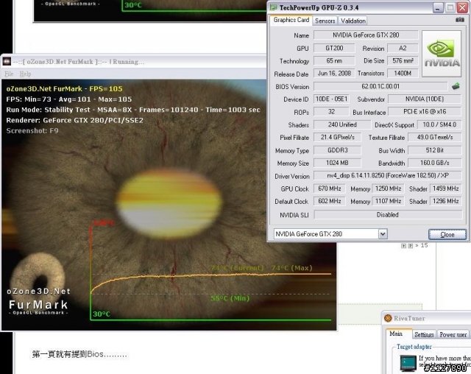Open the Validation tab in GPU-Z
The image size is (471, 374).
(353, 21)
